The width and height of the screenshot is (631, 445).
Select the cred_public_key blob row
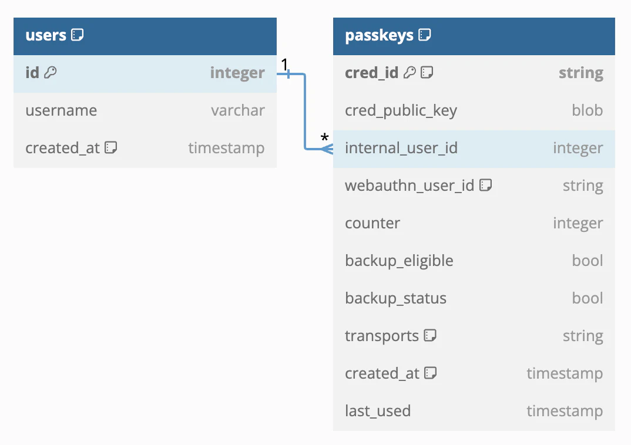(x=474, y=110)
